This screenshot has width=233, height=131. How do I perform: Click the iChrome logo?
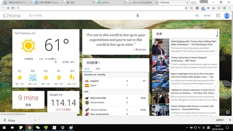click(12, 16)
